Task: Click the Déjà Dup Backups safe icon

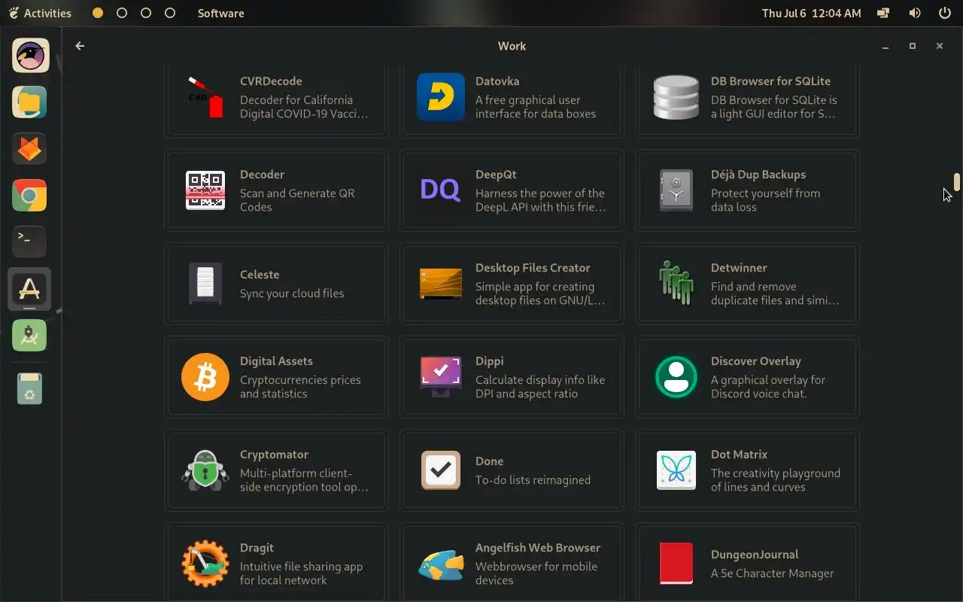Action: click(676, 190)
